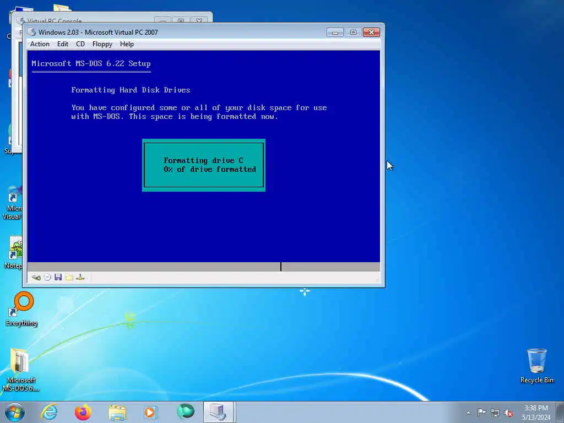Minimize the Windows 2.03 Virtual PC window
Screen dimensions: 564x423
(335, 32)
